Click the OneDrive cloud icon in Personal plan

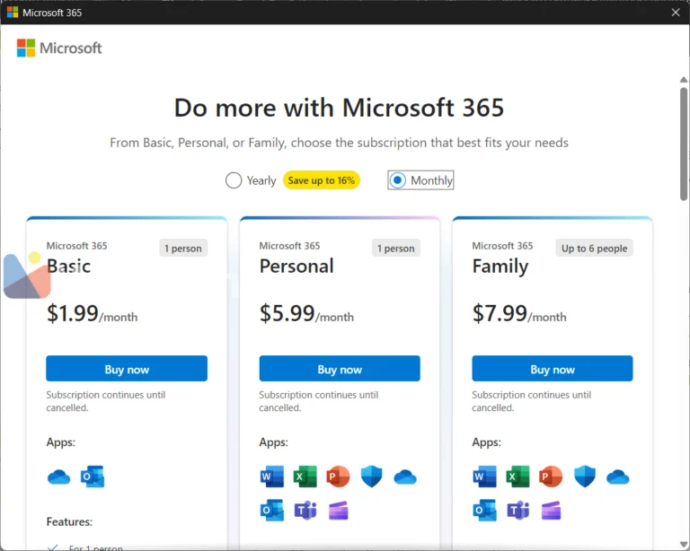pyautogui.click(x=405, y=477)
